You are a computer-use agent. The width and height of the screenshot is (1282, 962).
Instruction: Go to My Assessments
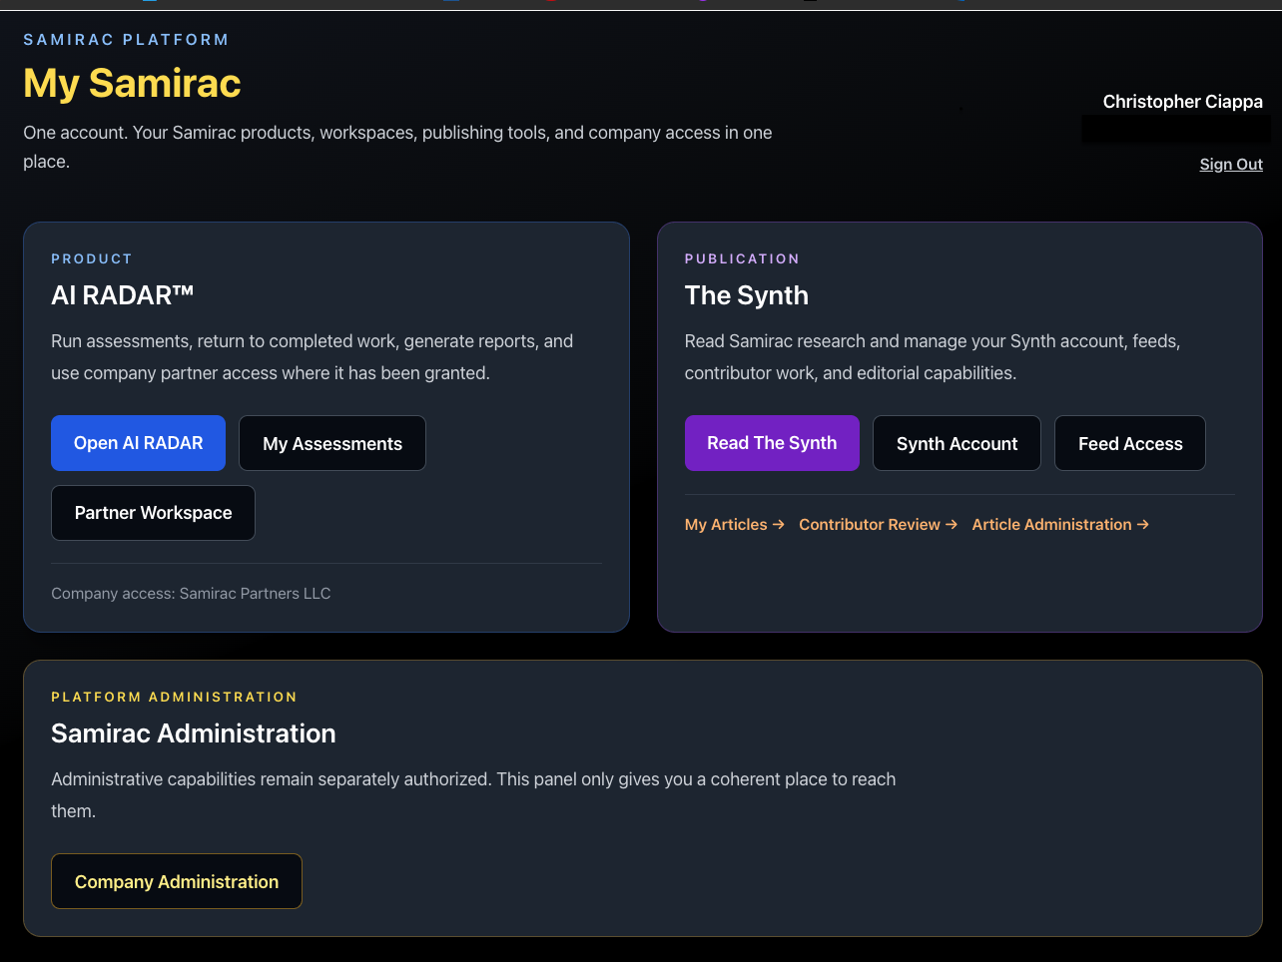pyautogui.click(x=332, y=443)
